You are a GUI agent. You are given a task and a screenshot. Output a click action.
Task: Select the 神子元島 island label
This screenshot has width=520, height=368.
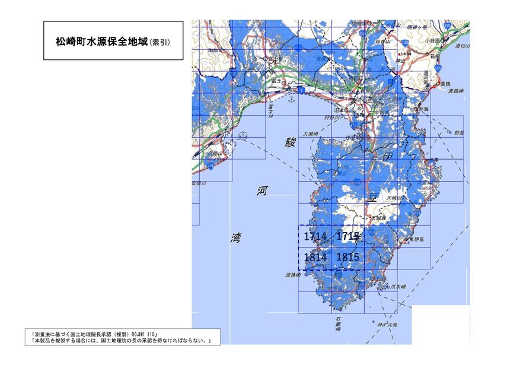click(x=387, y=325)
